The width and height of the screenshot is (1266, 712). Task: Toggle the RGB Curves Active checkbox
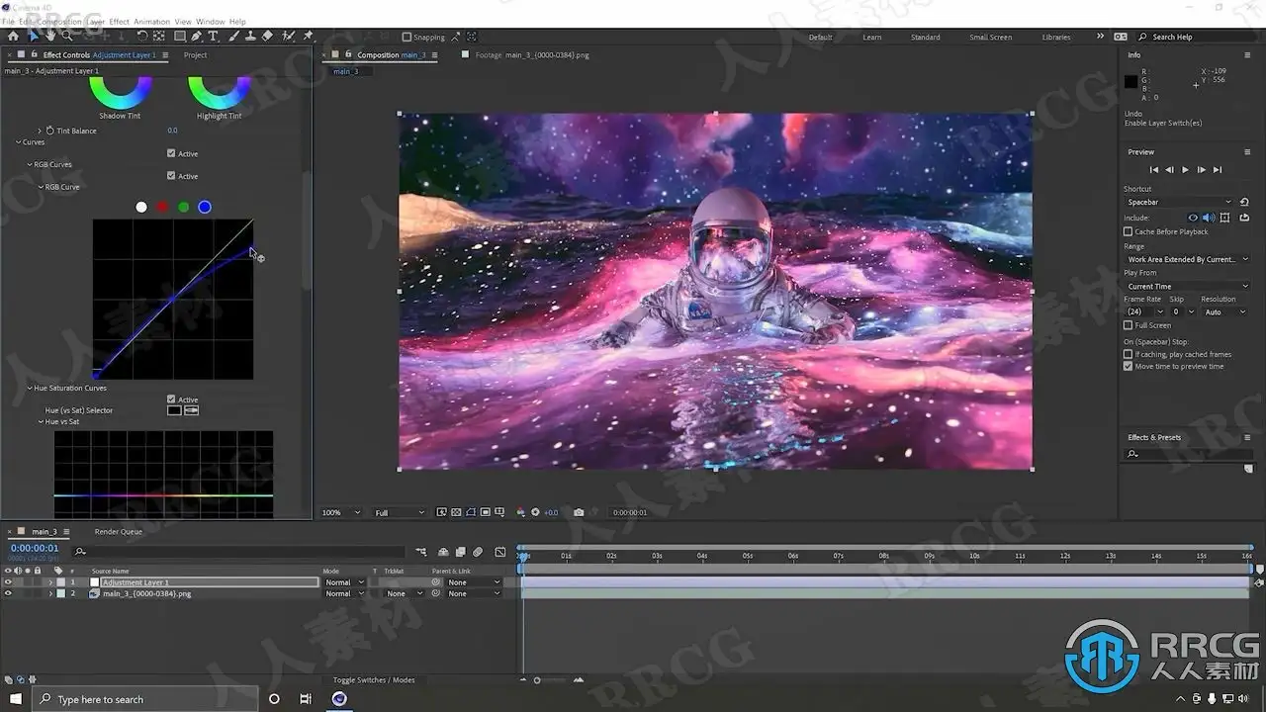[x=171, y=176]
